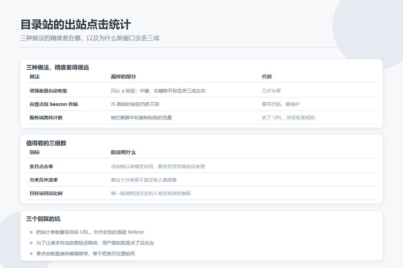
Task: Click the column header 漏掉的部分
Action: tap(123, 76)
